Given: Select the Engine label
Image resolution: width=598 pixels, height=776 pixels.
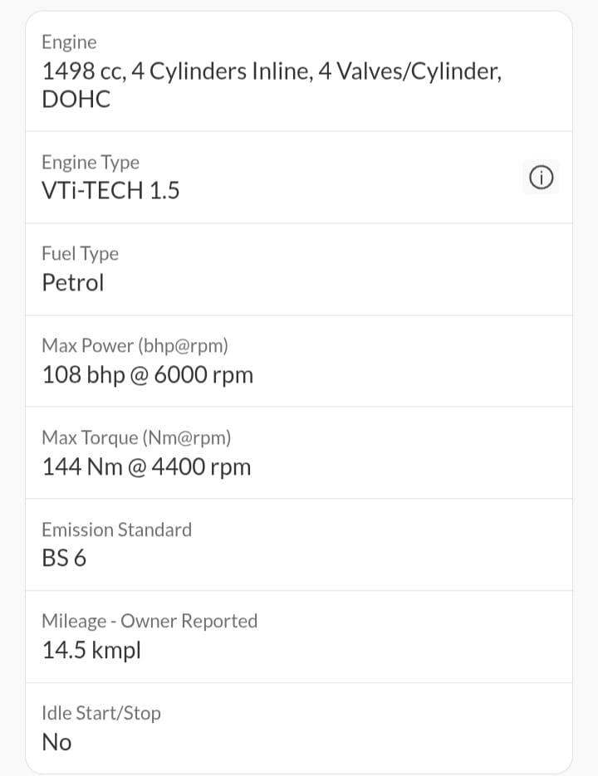Looking at the screenshot, I should (x=70, y=42).
